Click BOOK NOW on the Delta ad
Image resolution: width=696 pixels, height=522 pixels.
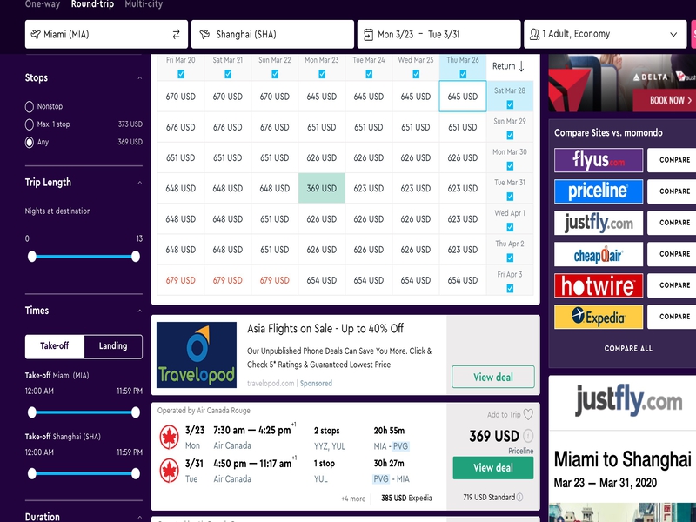click(666, 100)
